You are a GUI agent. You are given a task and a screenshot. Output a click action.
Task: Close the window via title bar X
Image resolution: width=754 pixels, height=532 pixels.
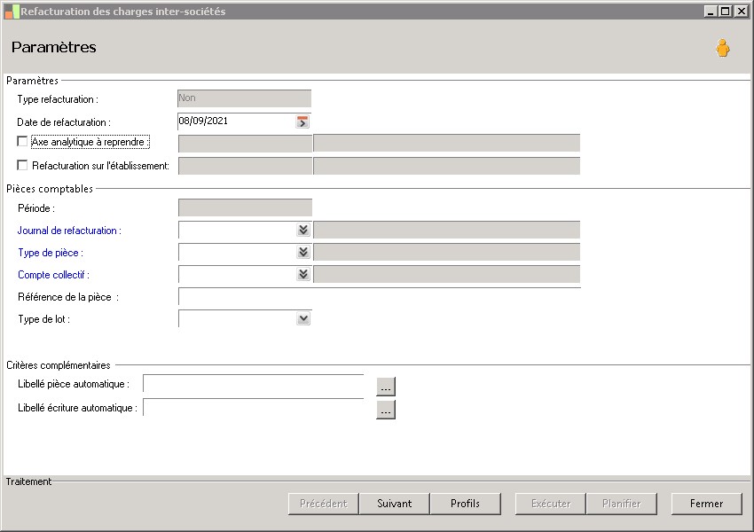(x=741, y=11)
